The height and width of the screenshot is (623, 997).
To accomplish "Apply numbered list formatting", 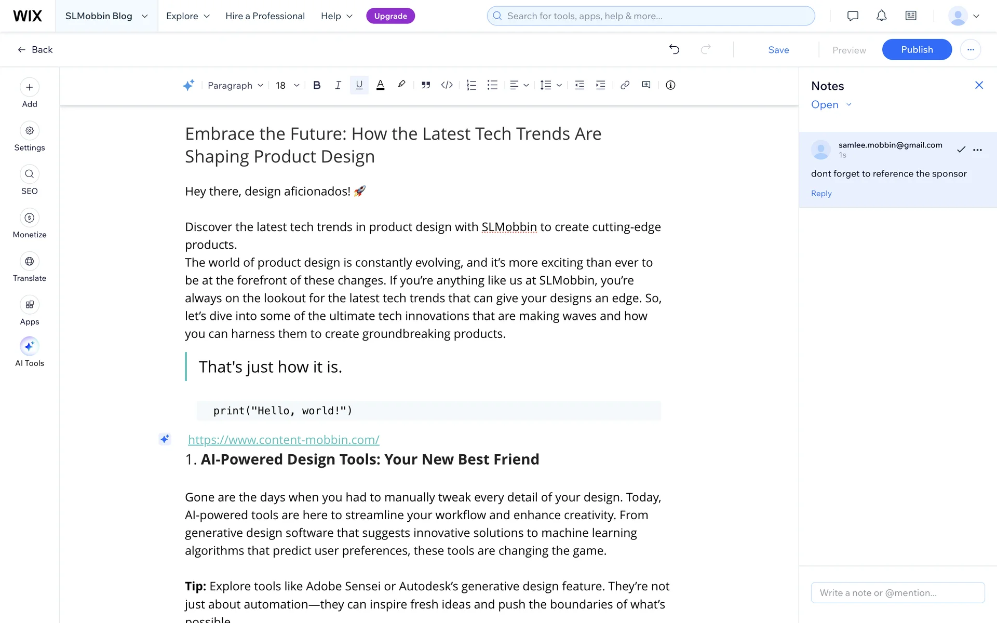I will pyautogui.click(x=471, y=85).
